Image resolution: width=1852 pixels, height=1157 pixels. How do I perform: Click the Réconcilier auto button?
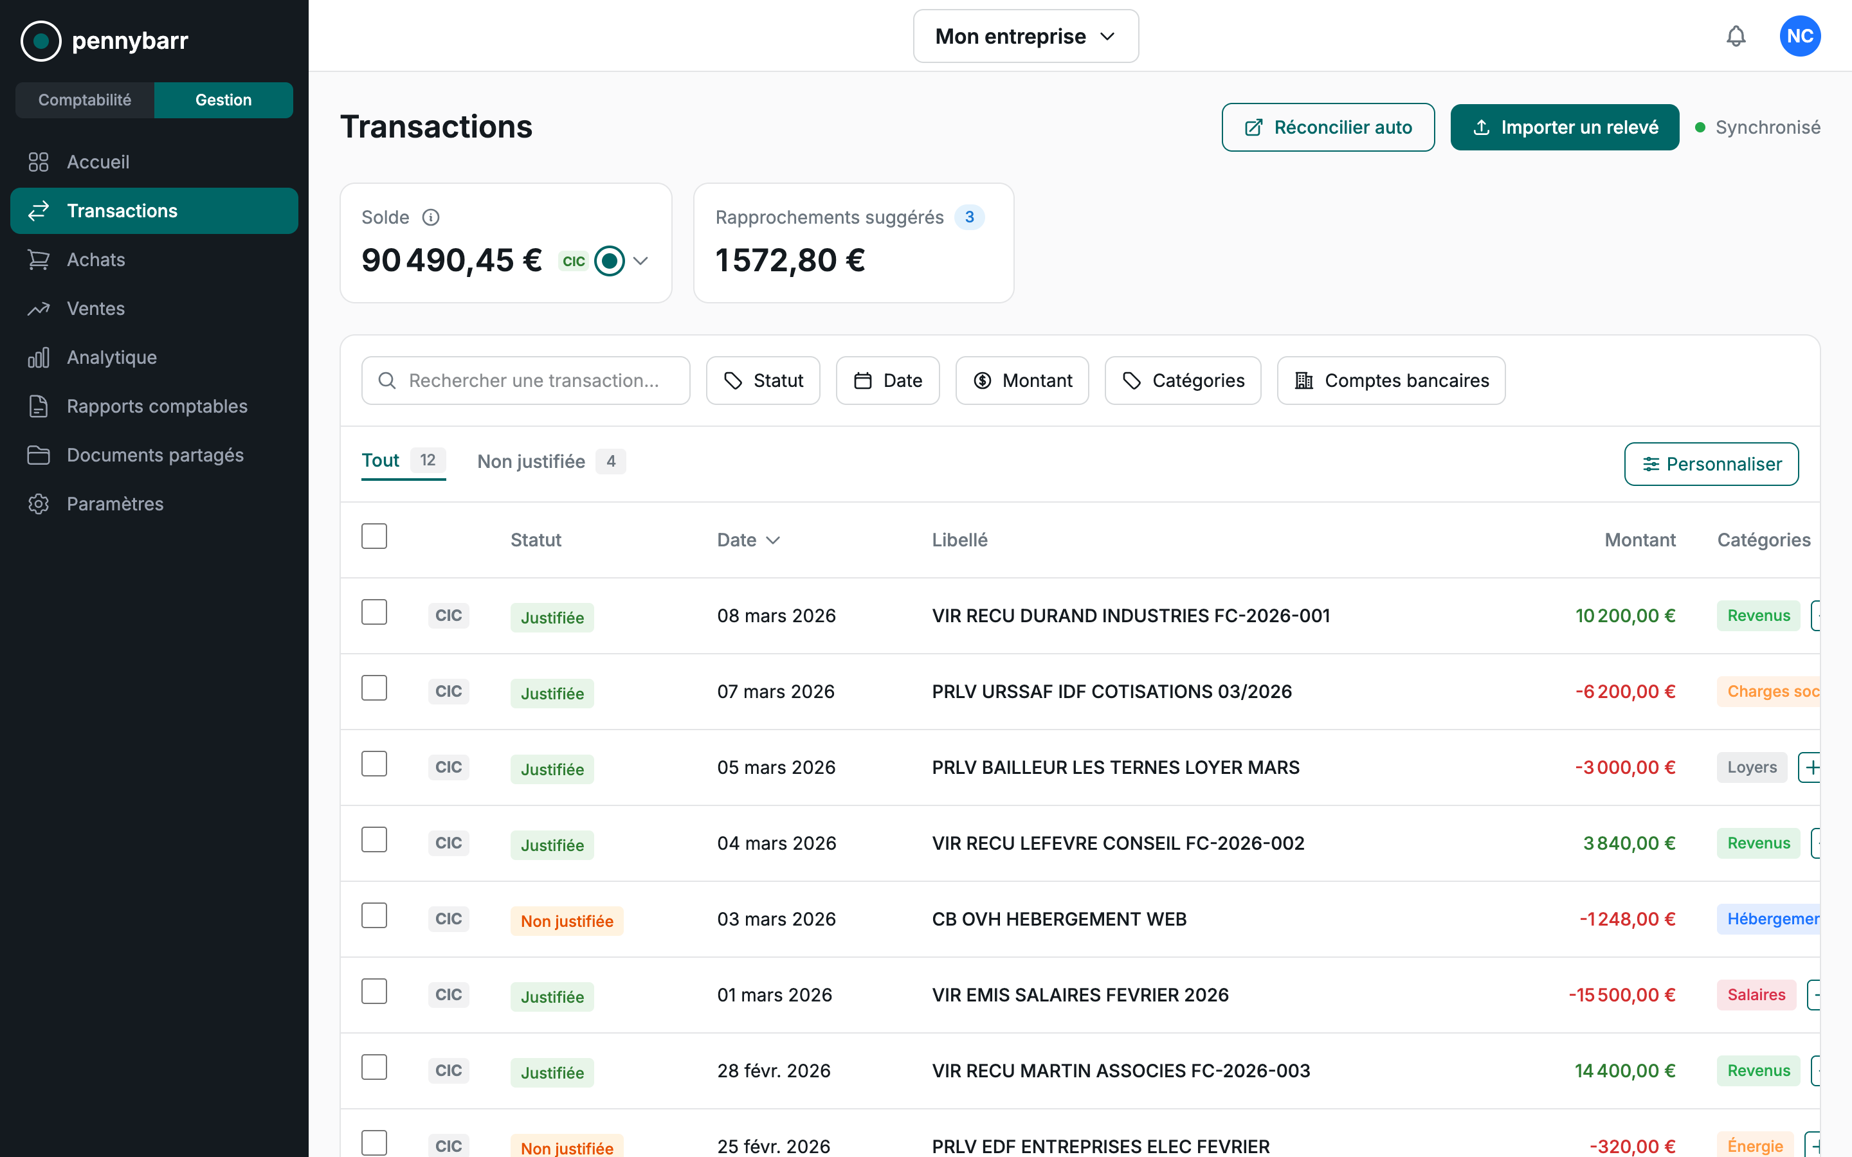[1328, 127]
